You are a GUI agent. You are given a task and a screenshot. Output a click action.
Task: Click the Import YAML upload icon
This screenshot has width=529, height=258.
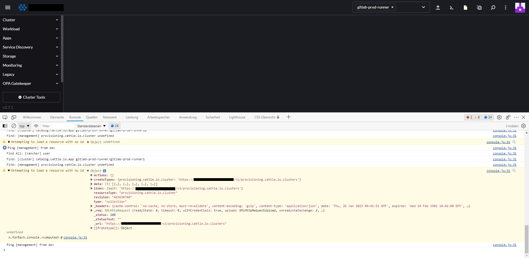tap(438, 7)
